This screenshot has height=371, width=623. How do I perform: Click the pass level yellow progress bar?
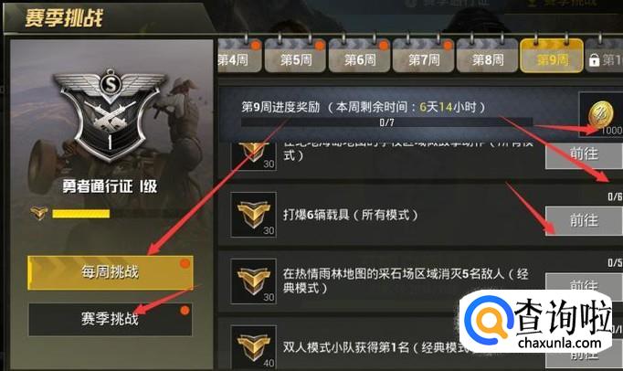pos(81,214)
